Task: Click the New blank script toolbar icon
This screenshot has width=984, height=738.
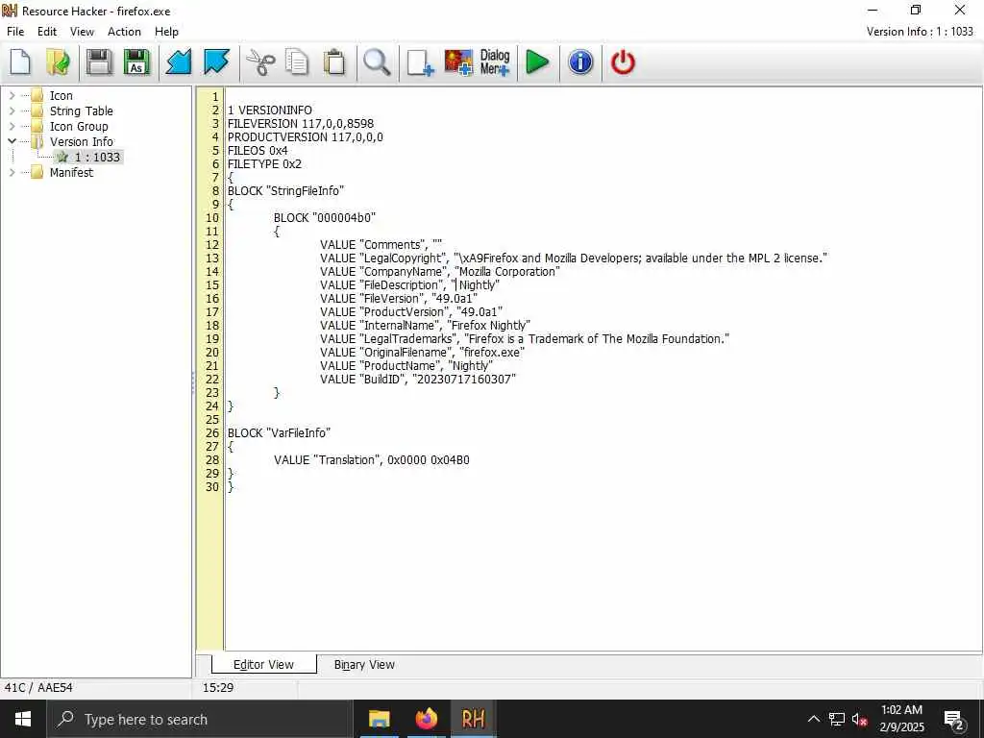Action: pos(20,62)
